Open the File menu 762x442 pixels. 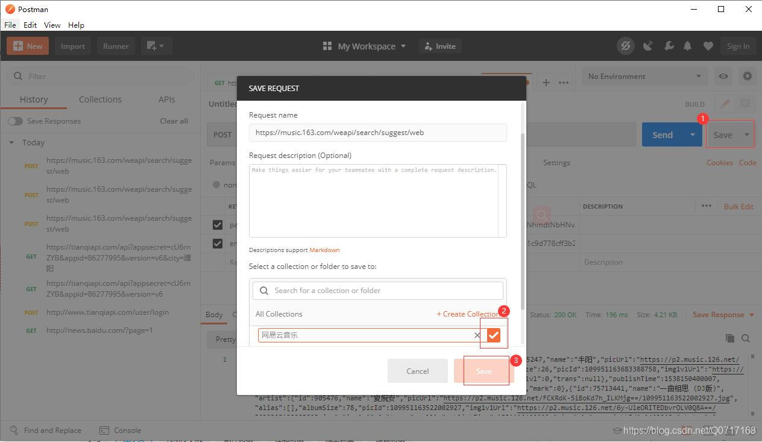10,25
